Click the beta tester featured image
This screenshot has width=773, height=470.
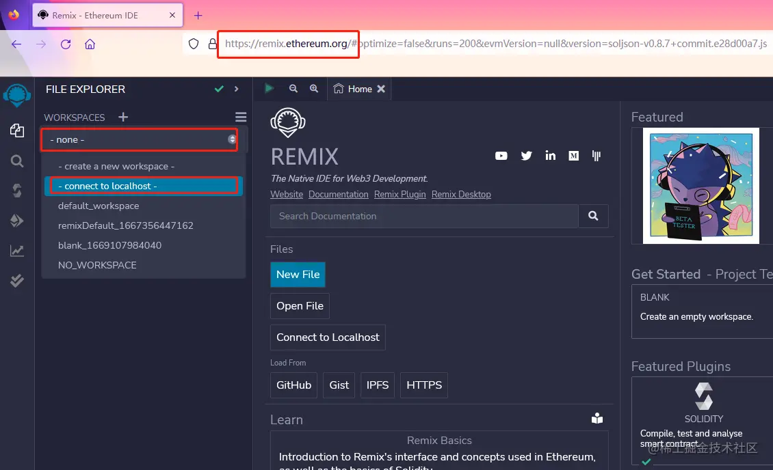[x=701, y=186]
